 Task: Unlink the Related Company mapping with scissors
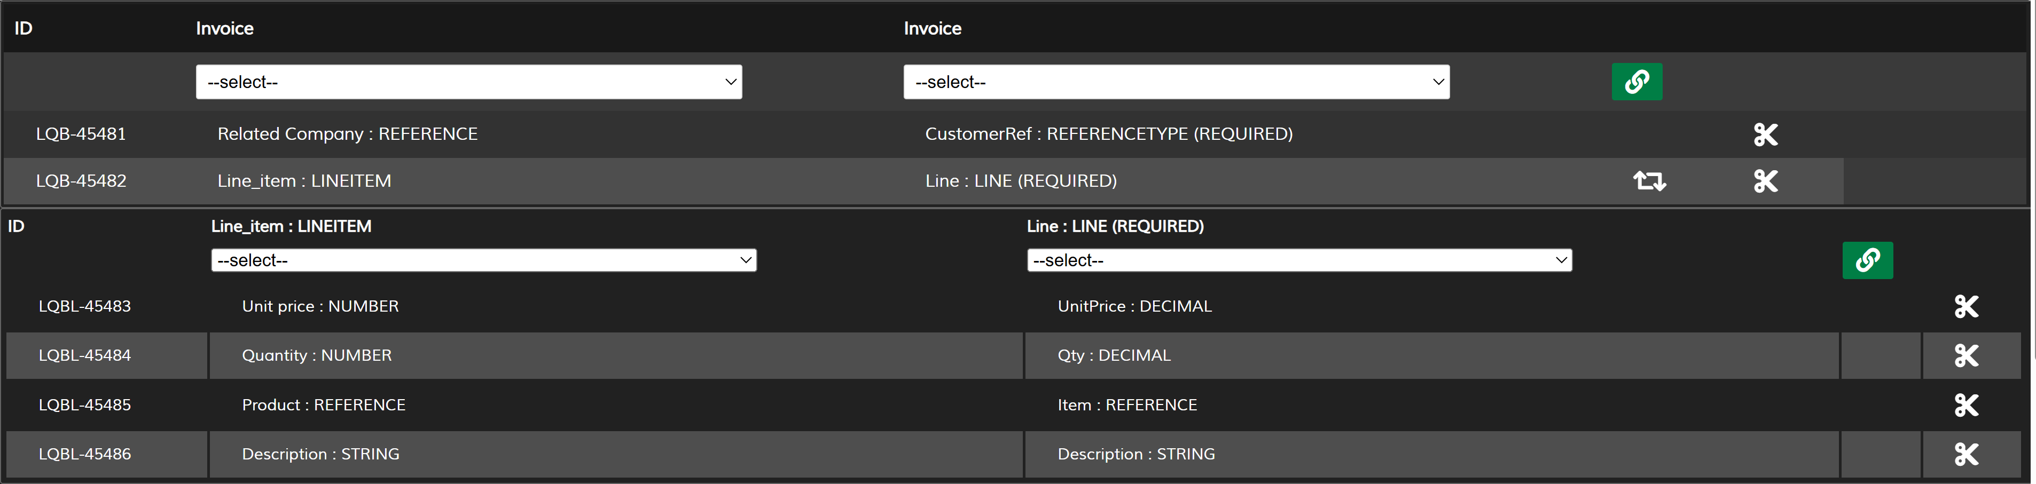[1765, 135]
